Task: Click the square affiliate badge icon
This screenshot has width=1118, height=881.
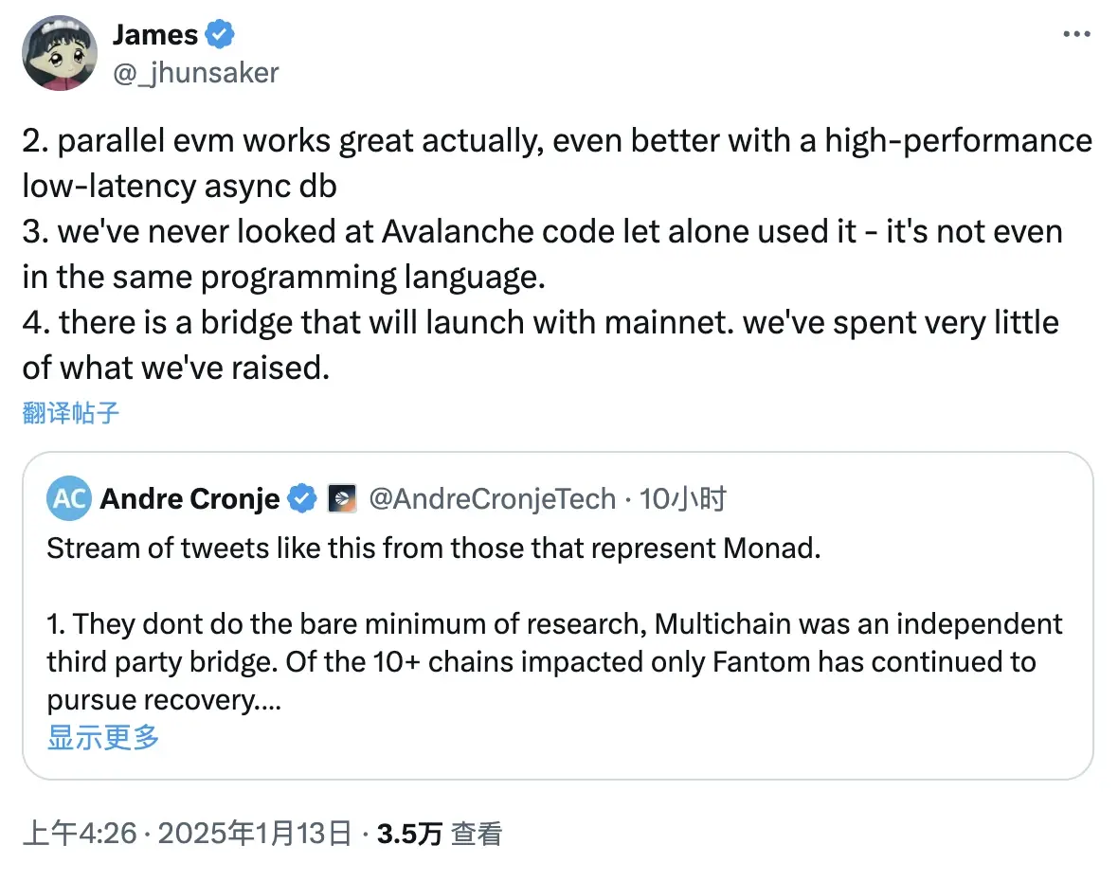Action: [342, 499]
